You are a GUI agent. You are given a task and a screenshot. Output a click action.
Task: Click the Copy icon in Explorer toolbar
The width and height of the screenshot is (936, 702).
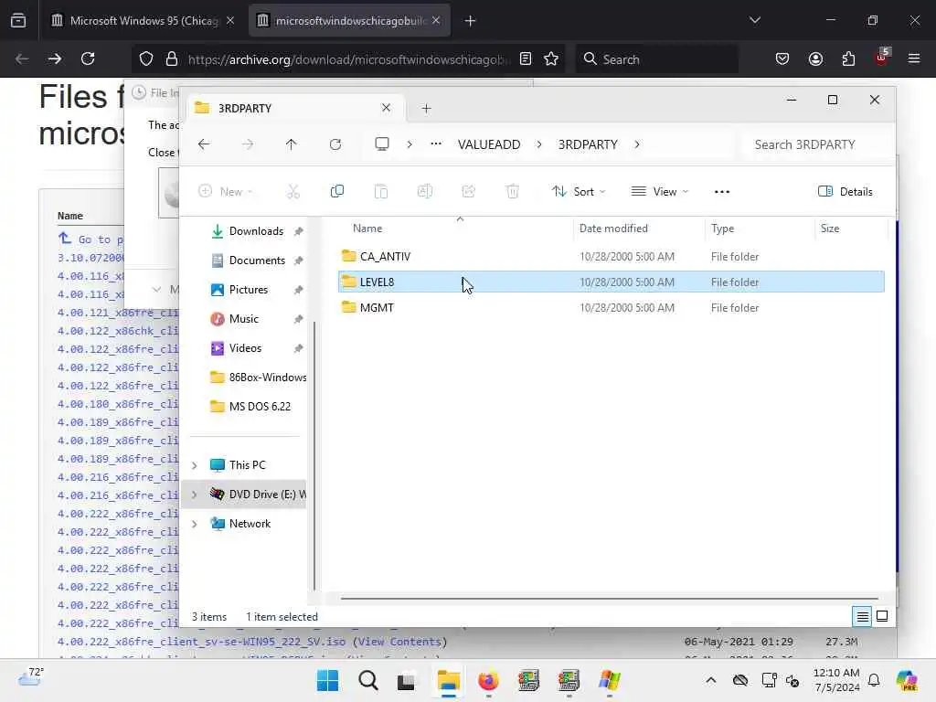pyautogui.click(x=336, y=191)
